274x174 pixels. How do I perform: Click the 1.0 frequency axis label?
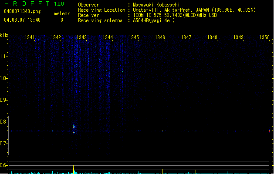point(3,78)
